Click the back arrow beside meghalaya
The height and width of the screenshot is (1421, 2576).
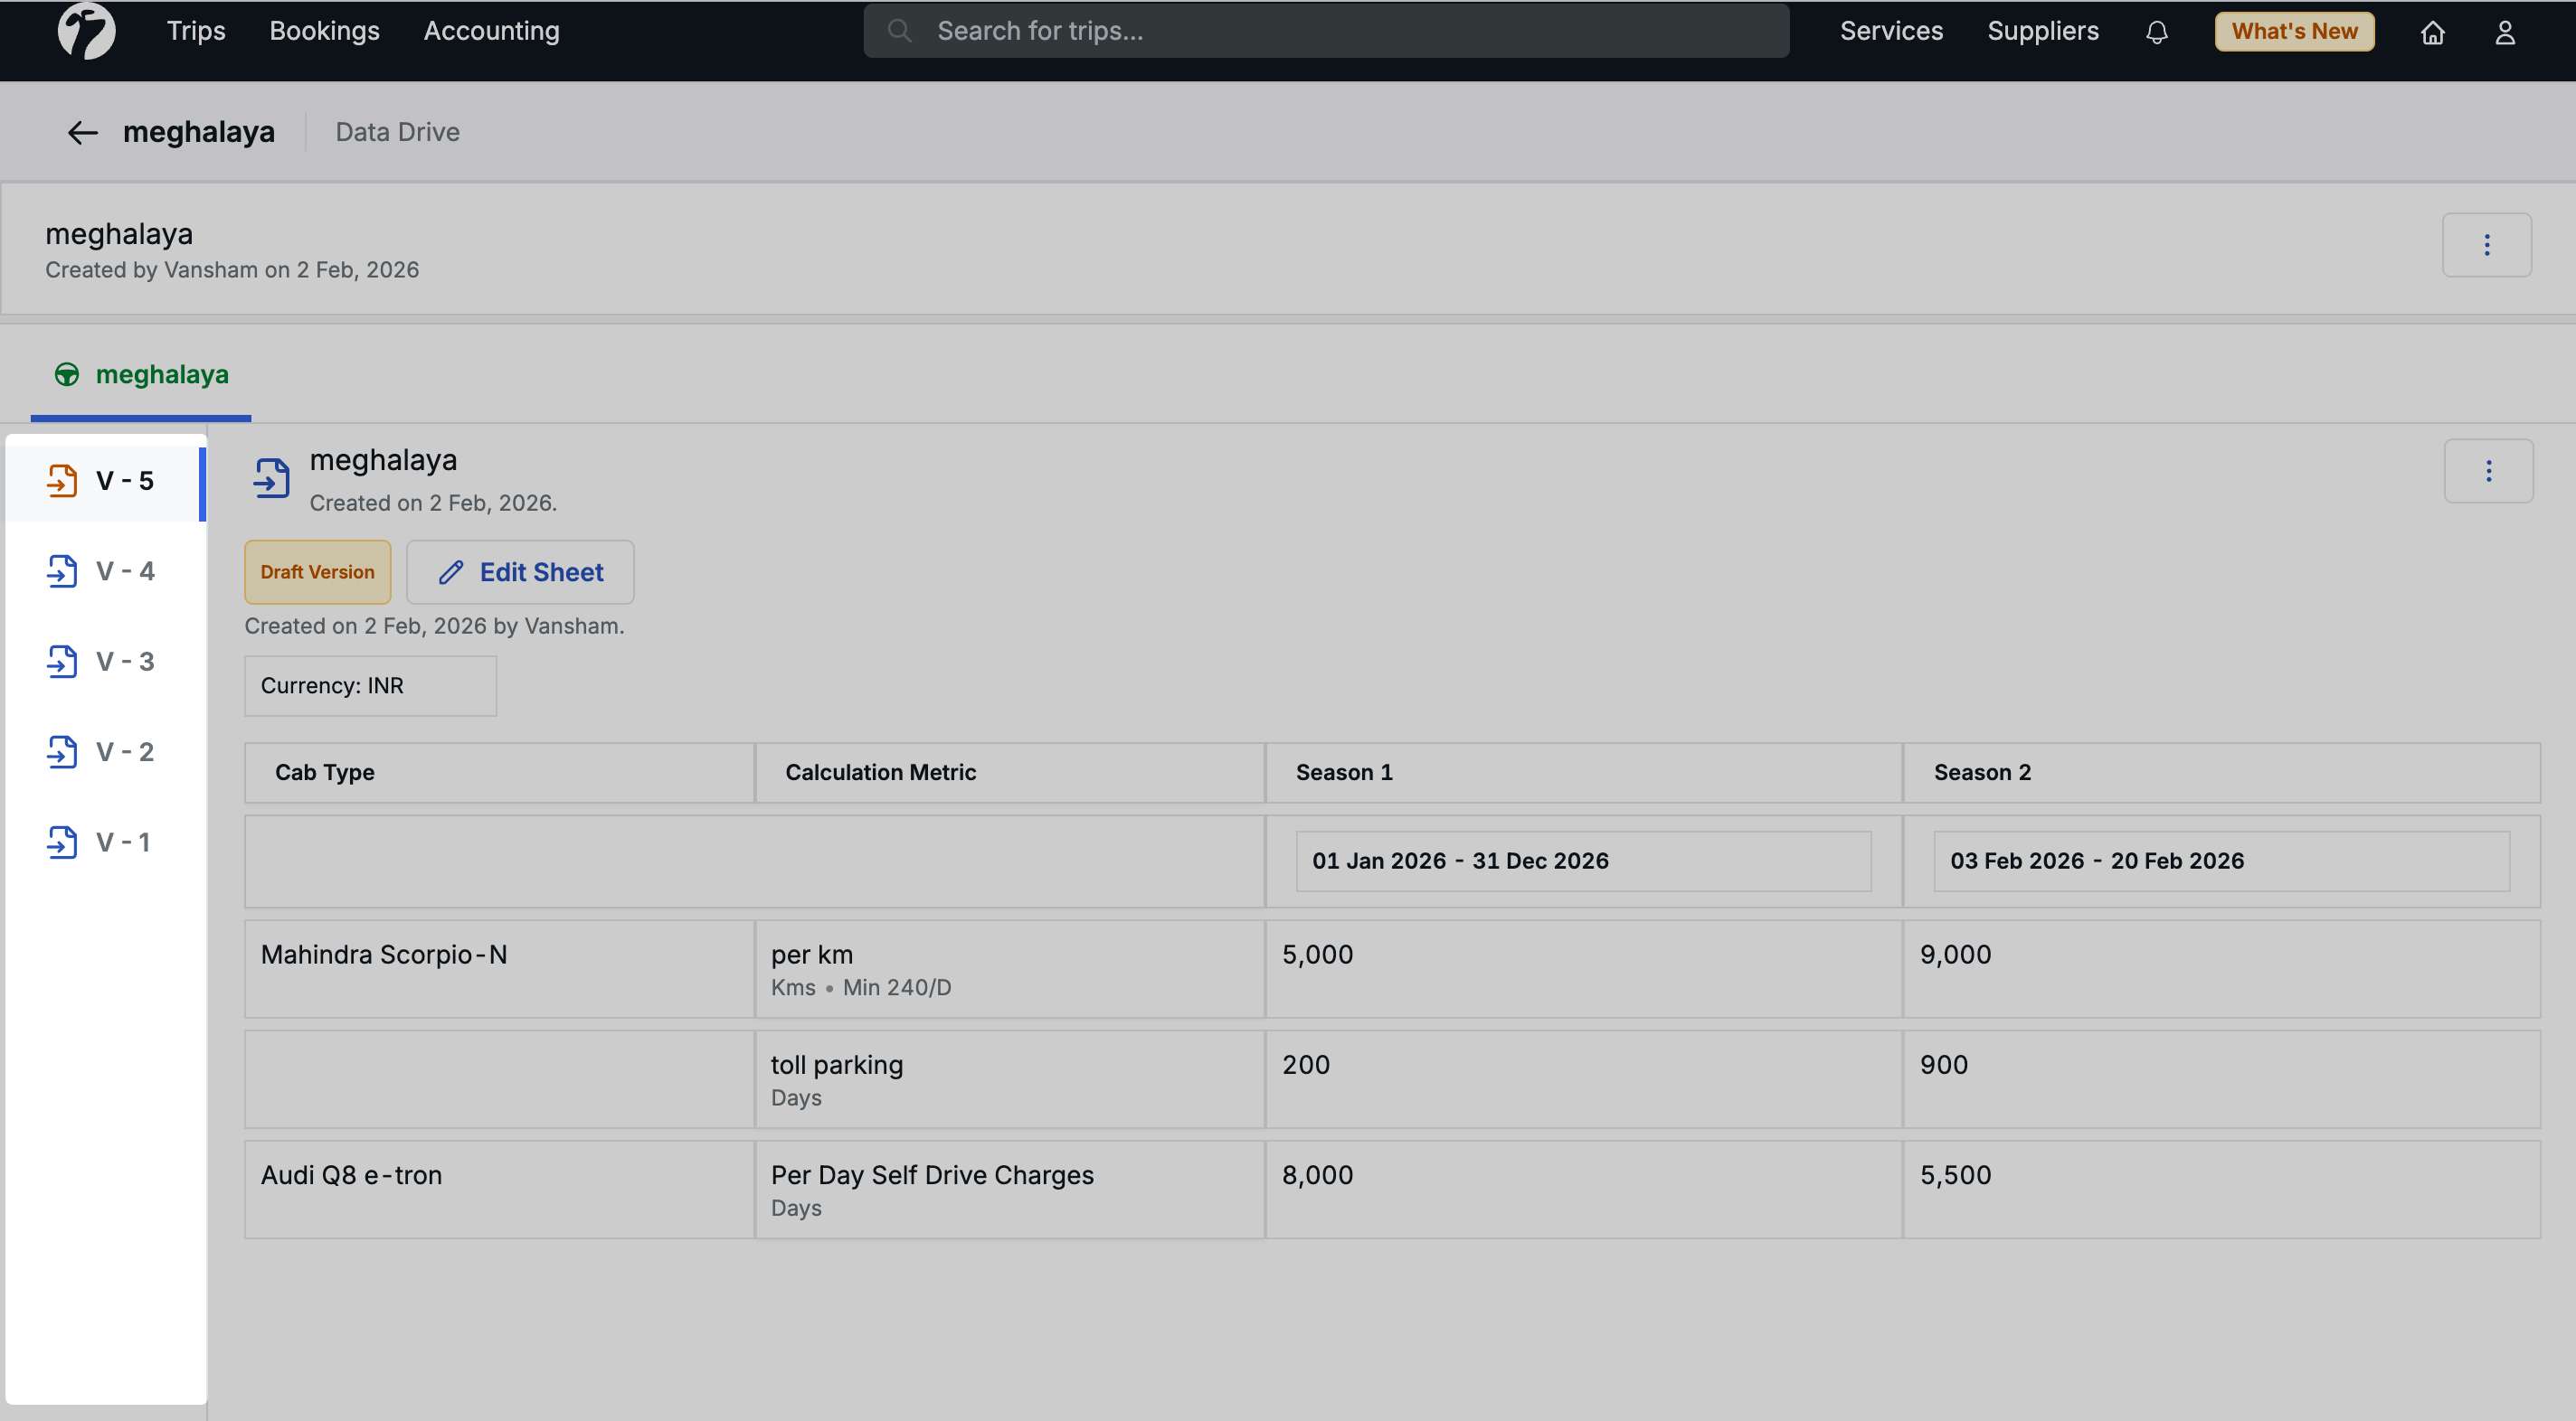tap(82, 132)
